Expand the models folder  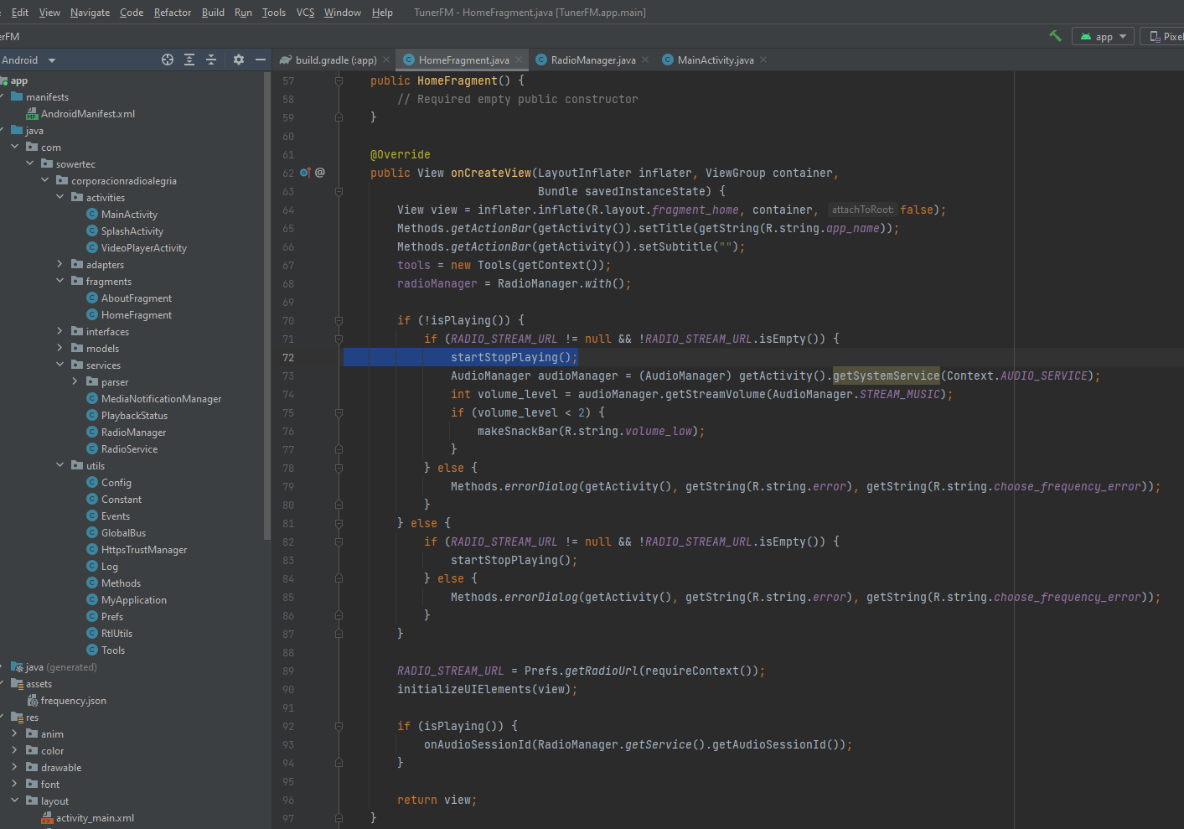pos(59,348)
